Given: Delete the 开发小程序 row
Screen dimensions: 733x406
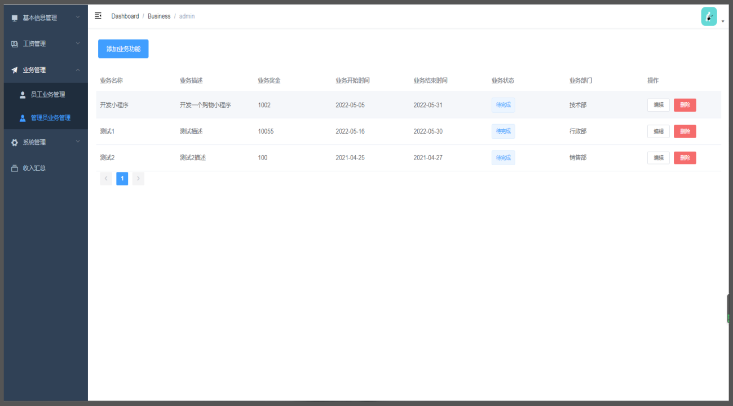Looking at the screenshot, I should pyautogui.click(x=685, y=105).
